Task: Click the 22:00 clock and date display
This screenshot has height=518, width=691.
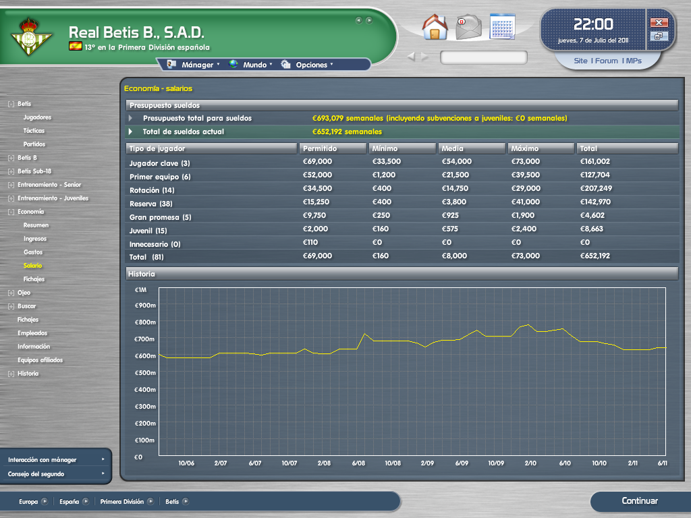Action: pos(593,30)
